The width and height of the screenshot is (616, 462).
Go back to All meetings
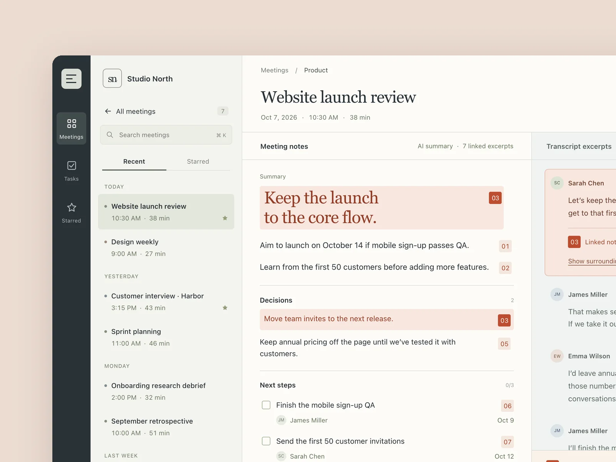click(136, 111)
